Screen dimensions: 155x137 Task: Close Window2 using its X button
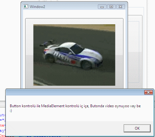click(x=121, y=7)
